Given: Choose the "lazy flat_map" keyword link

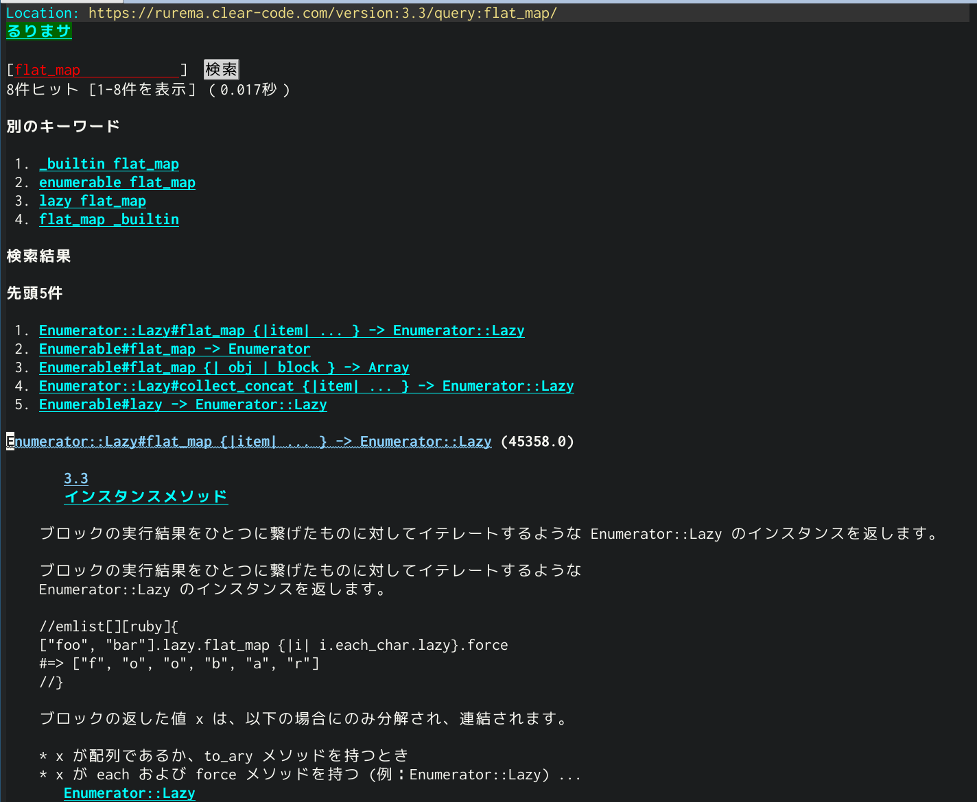Looking at the screenshot, I should tap(93, 201).
